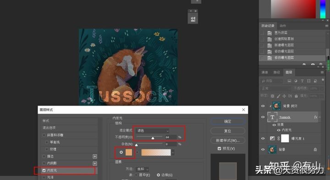Open the History panel menu icon
The height and width of the screenshot is (180, 330).
(327, 26)
